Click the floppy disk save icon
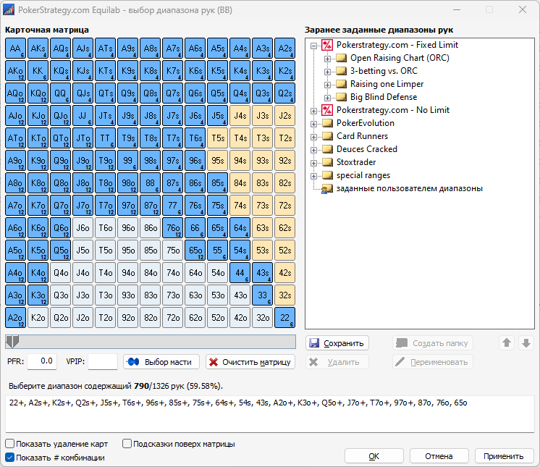This screenshot has width=540, height=467. (313, 343)
